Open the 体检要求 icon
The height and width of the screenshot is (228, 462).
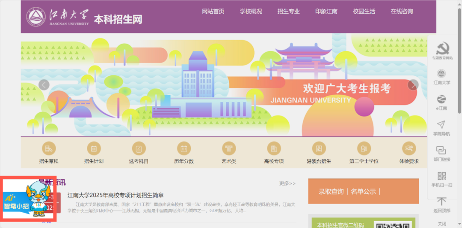pyautogui.click(x=409, y=148)
